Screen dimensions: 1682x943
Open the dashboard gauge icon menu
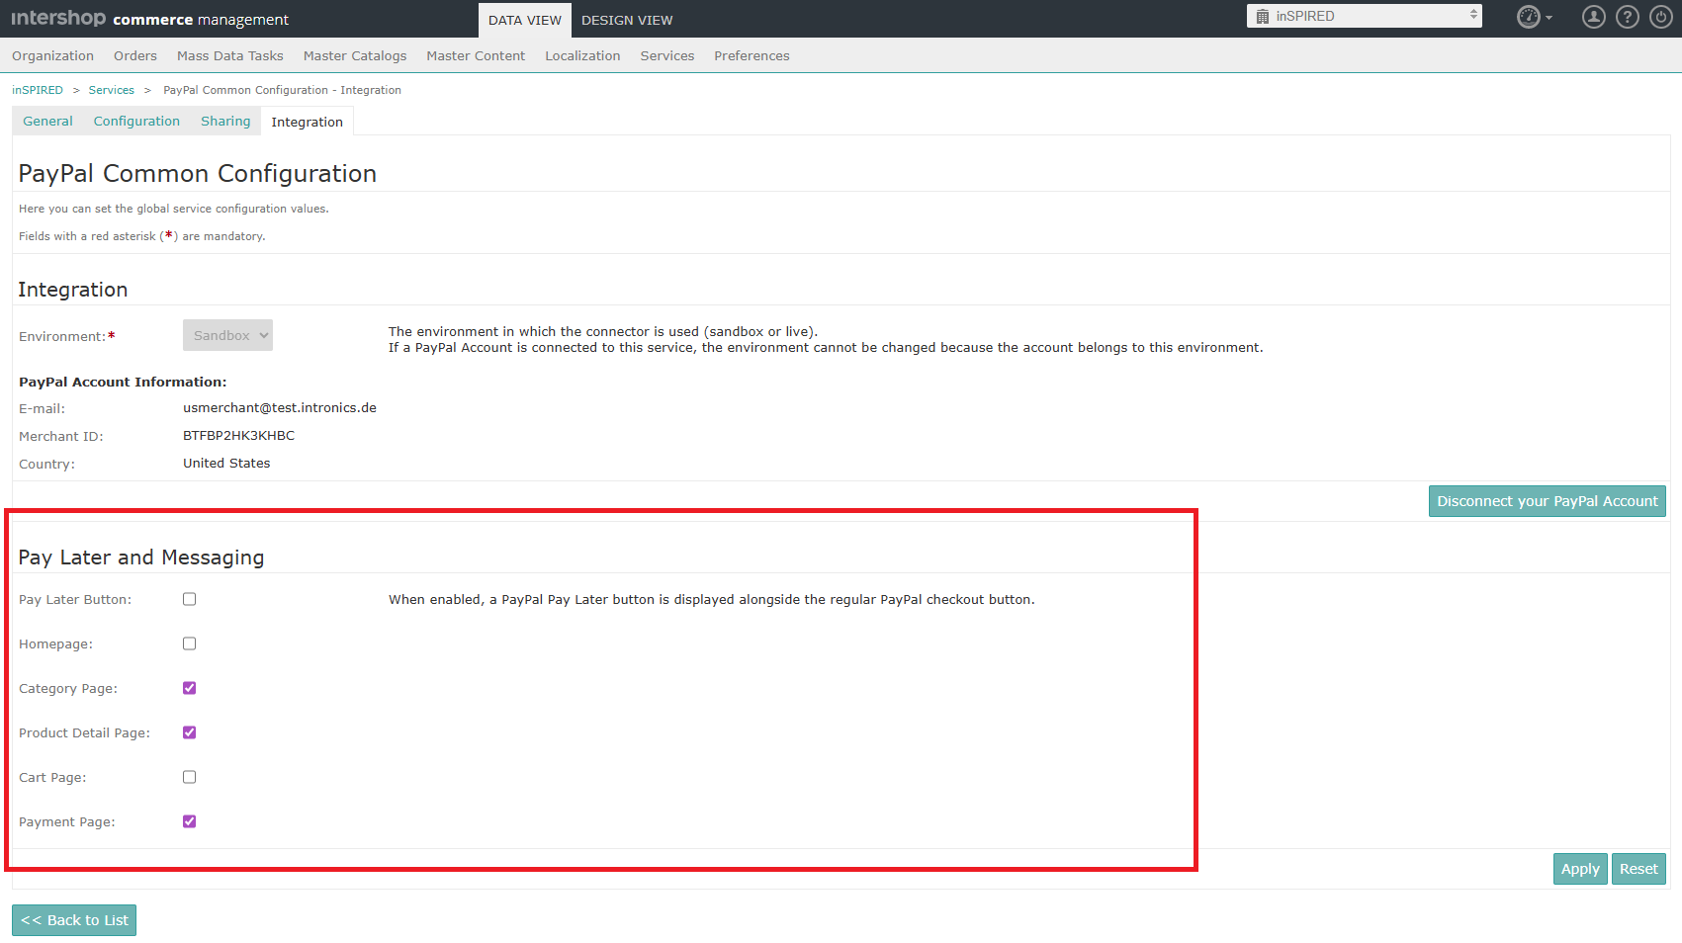[1529, 17]
